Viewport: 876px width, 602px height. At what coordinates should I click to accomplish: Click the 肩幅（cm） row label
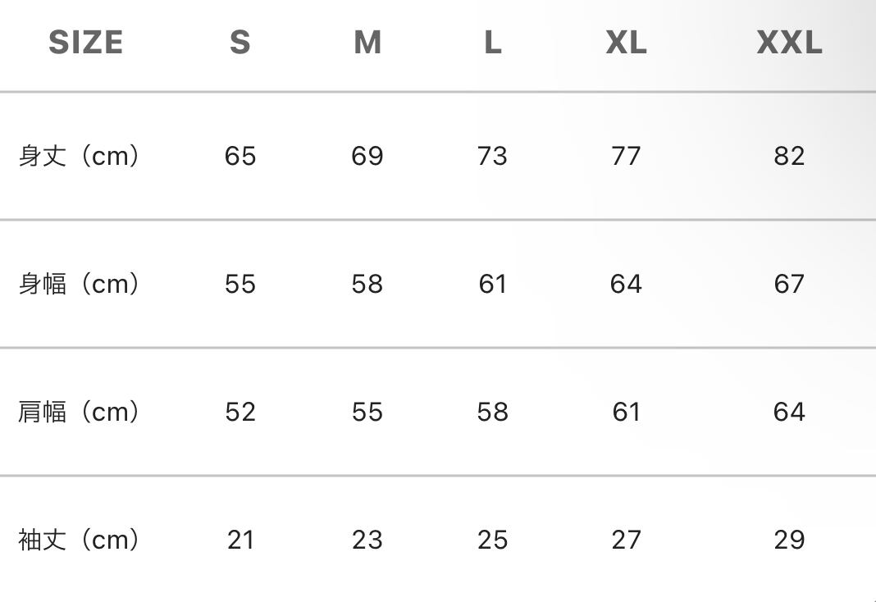[x=80, y=412]
